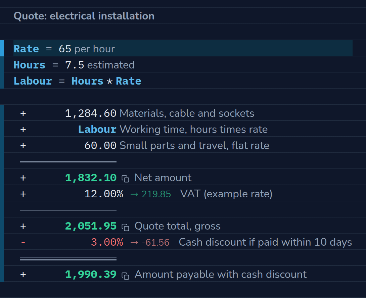Click the title 'Quote: electrical installation'
This screenshot has height=298, width=366.
84,16
